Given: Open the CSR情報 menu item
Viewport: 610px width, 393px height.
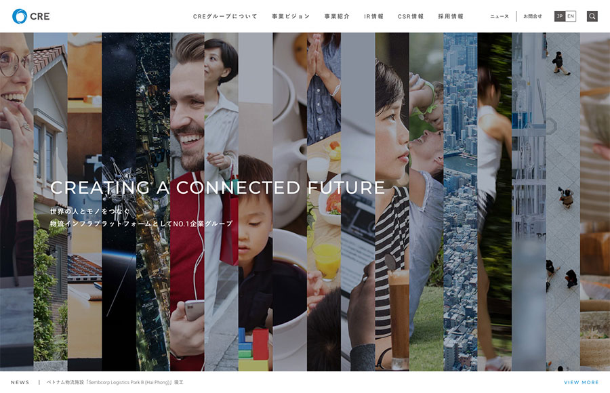Looking at the screenshot, I should [411, 16].
